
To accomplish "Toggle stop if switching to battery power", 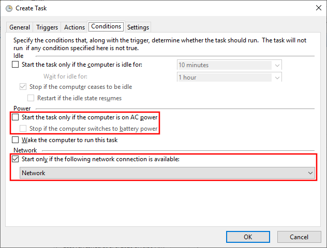I will (x=23, y=129).
